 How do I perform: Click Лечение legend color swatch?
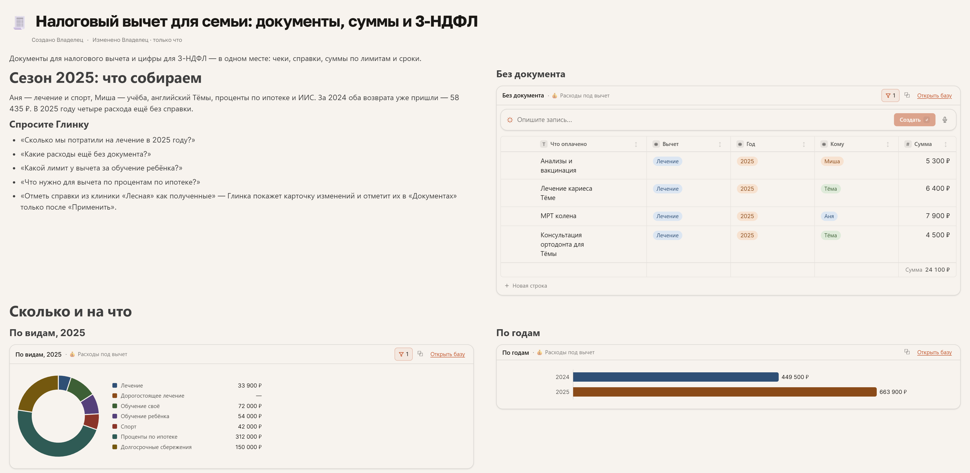pyautogui.click(x=115, y=385)
